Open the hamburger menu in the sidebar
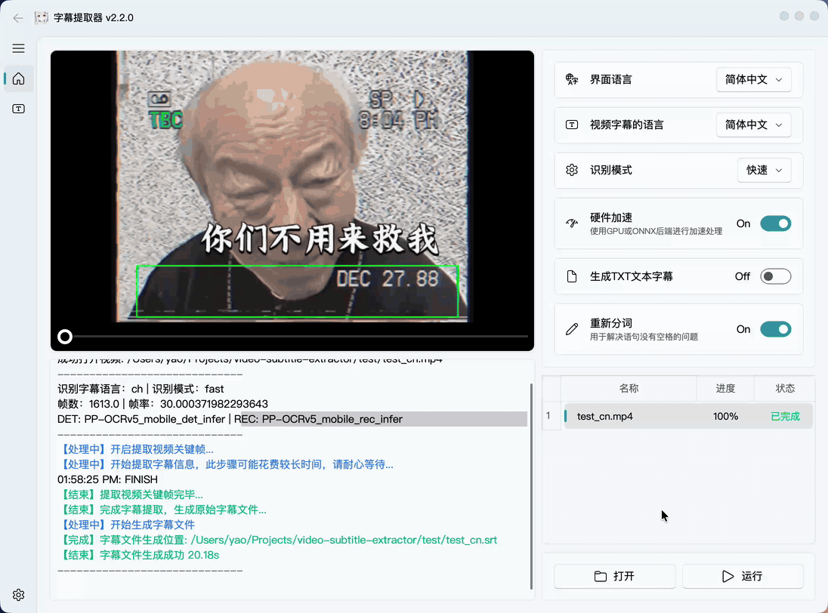The image size is (828, 613). tap(18, 48)
